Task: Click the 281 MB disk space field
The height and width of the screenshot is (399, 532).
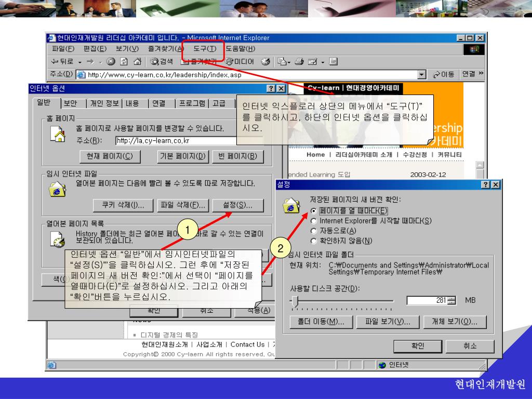Action: pos(428,301)
